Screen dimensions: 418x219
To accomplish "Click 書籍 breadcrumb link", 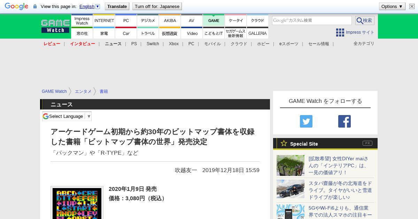I will pyautogui.click(x=104, y=91).
